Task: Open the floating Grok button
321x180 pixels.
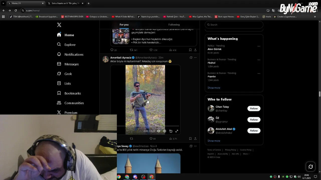Action: click(x=310, y=167)
